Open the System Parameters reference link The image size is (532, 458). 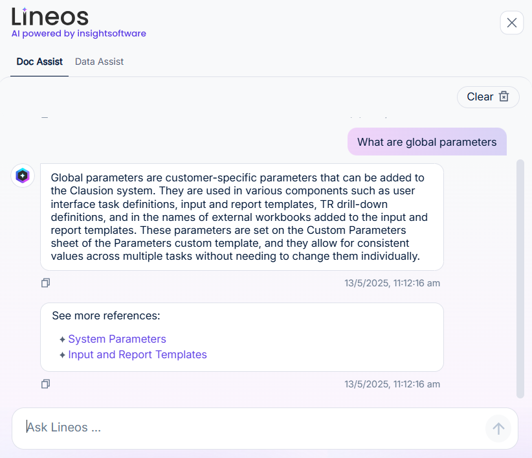(x=117, y=339)
